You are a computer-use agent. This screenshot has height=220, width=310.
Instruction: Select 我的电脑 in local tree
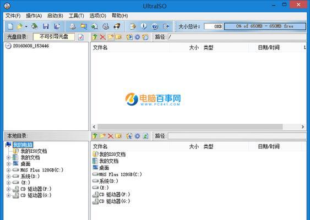23,145
